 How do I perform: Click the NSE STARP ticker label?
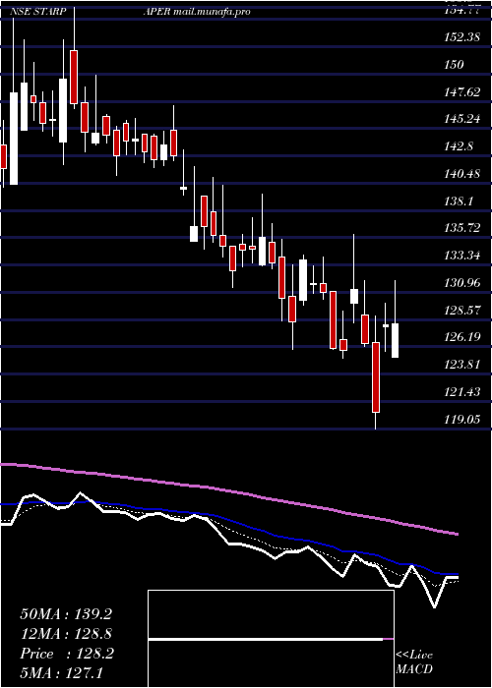tap(38, 12)
